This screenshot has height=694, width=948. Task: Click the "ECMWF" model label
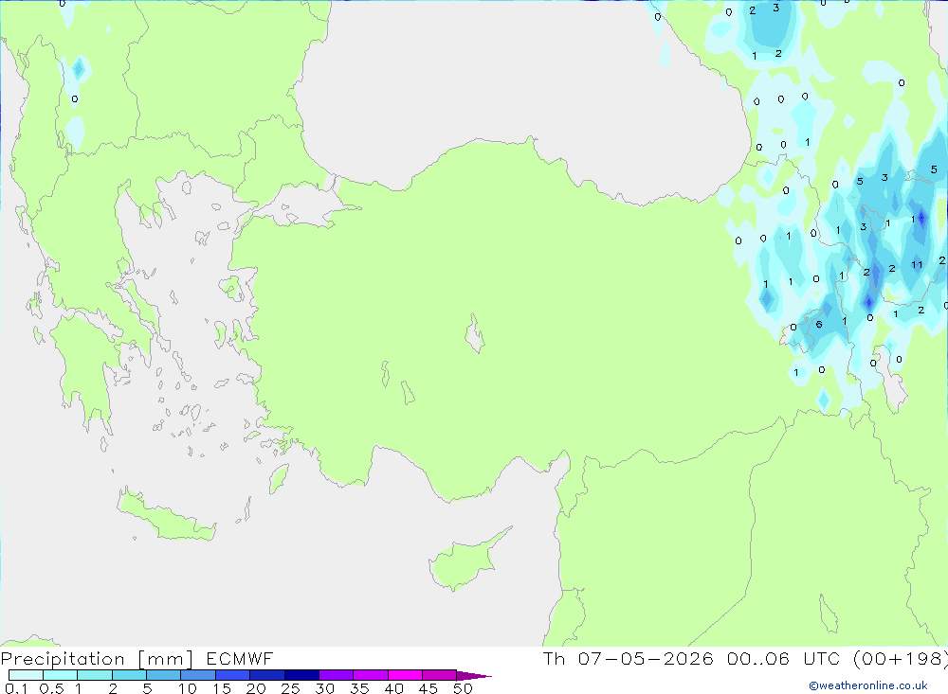pos(240,658)
